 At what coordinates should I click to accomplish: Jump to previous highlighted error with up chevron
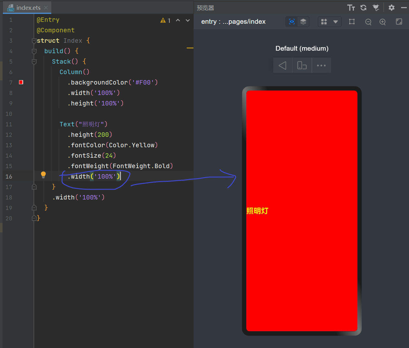pyautogui.click(x=178, y=21)
